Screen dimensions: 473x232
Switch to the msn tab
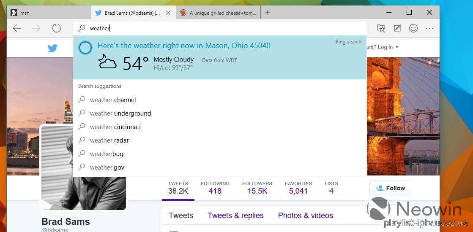point(49,13)
